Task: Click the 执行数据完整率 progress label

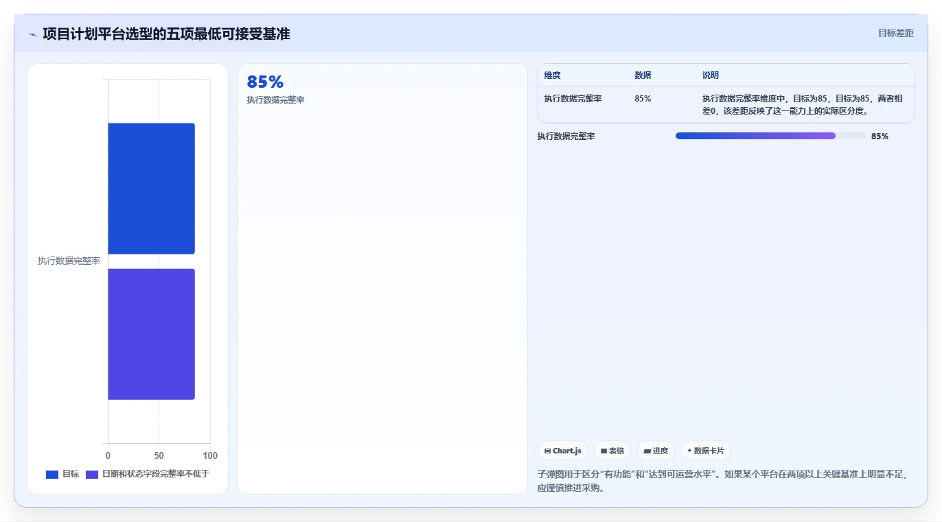Action: (566, 137)
